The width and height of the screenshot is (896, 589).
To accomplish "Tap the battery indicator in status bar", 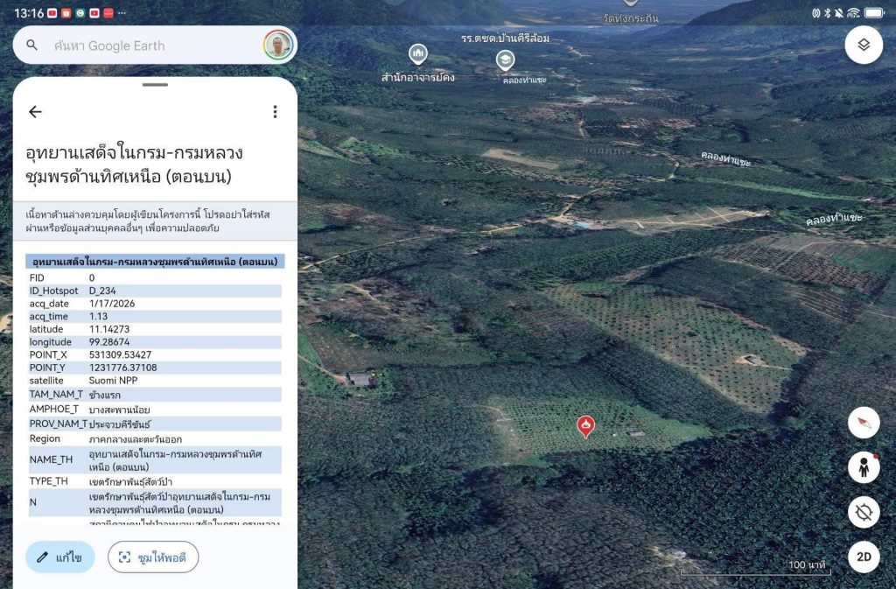I will click(873, 13).
